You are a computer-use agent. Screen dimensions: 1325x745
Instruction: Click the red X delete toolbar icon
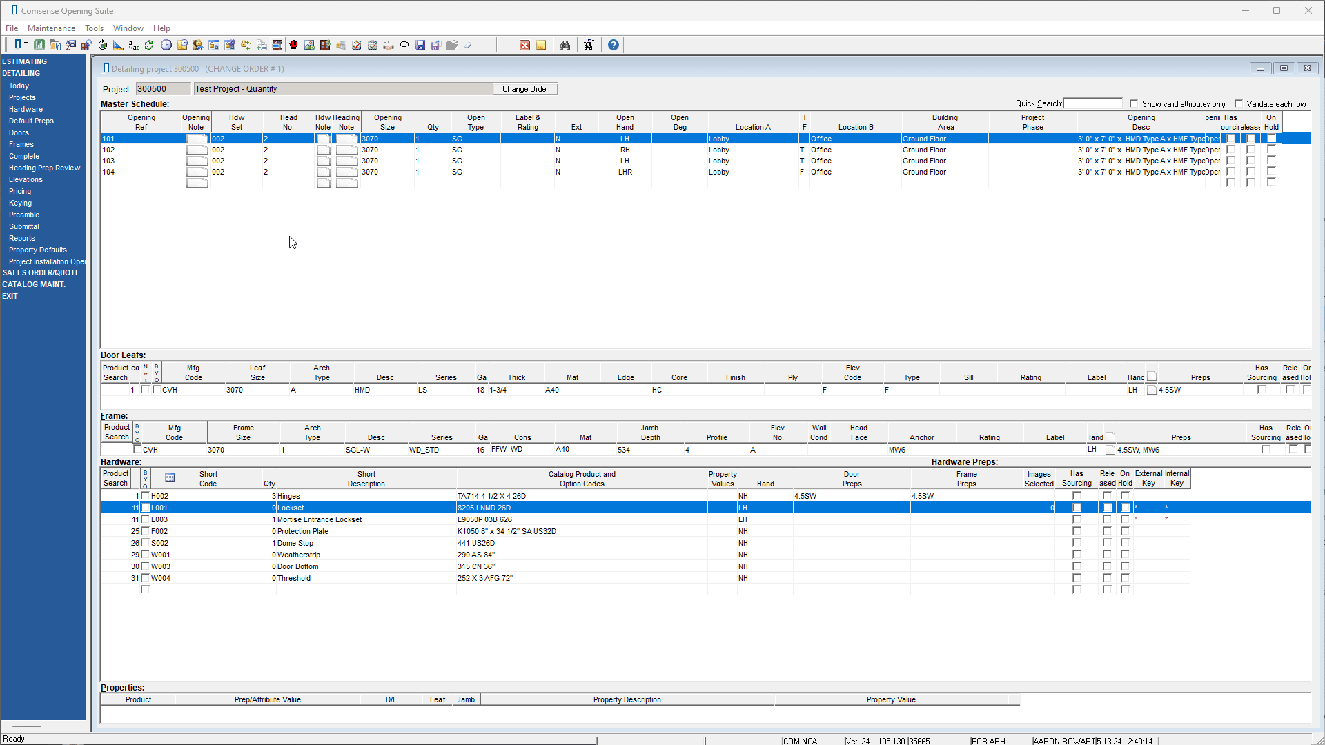click(x=524, y=45)
